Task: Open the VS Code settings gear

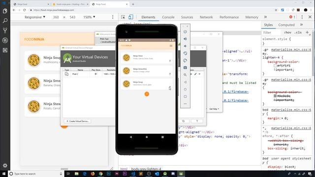Action: pyautogui.click(x=5, y=165)
